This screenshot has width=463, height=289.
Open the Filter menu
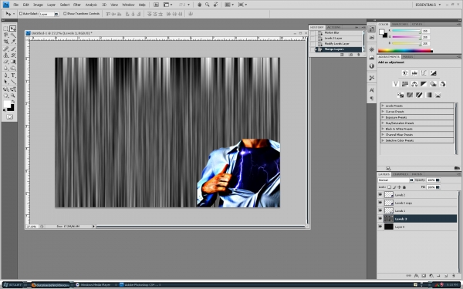pyautogui.click(x=77, y=5)
